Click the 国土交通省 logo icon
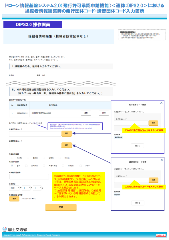Screen dimensions: 169x240 click(5, 229)
